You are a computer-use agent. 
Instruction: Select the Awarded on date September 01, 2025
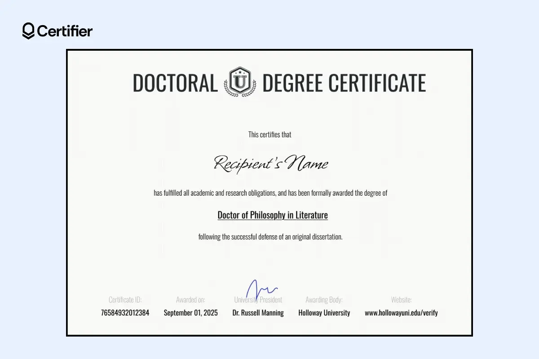tap(190, 312)
